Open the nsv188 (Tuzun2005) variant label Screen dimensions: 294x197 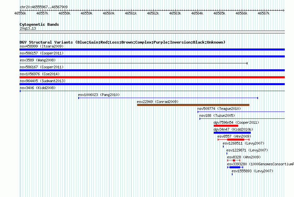pos(217,115)
